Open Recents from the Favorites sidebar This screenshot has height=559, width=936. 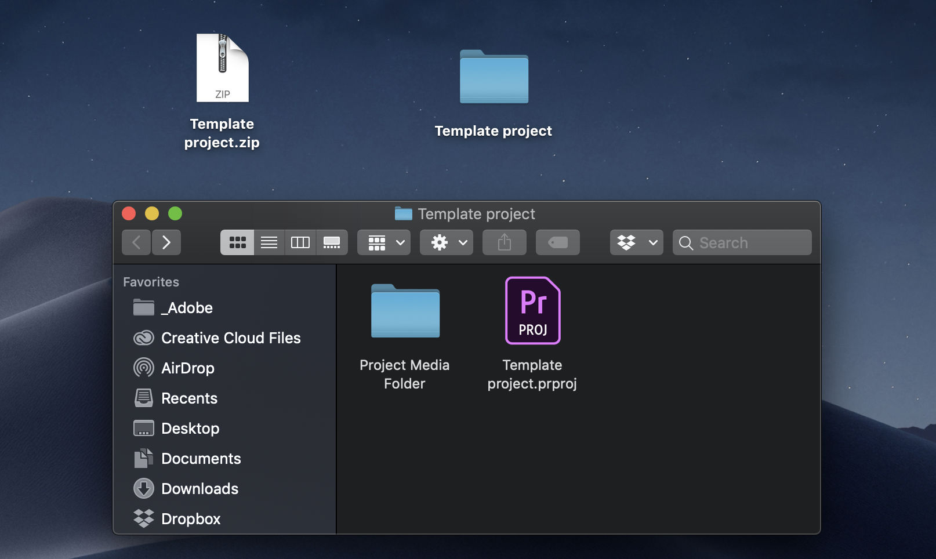click(188, 398)
